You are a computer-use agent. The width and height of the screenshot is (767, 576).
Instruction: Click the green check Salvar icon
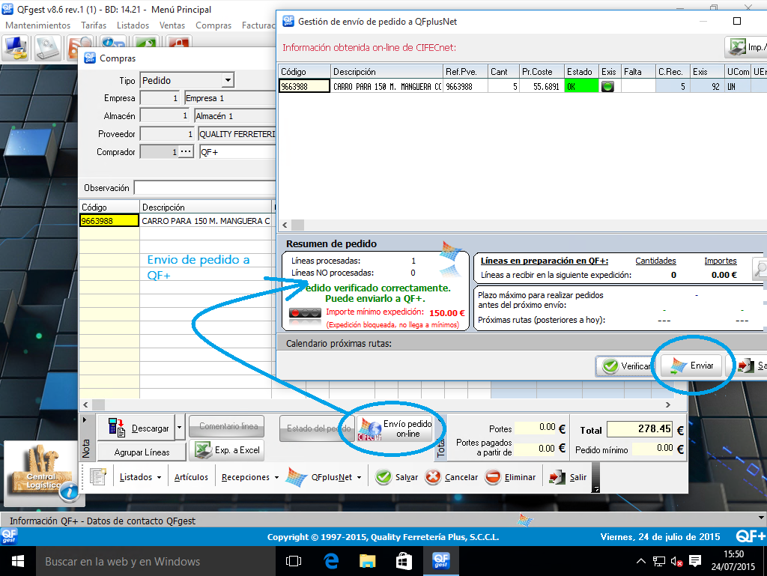[x=383, y=476]
